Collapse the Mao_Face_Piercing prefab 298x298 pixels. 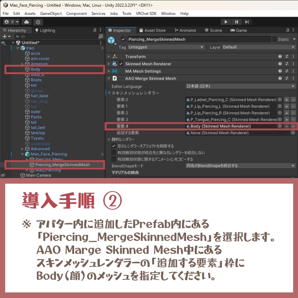click(22, 154)
